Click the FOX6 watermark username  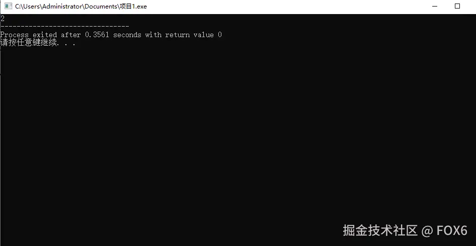tap(452, 230)
